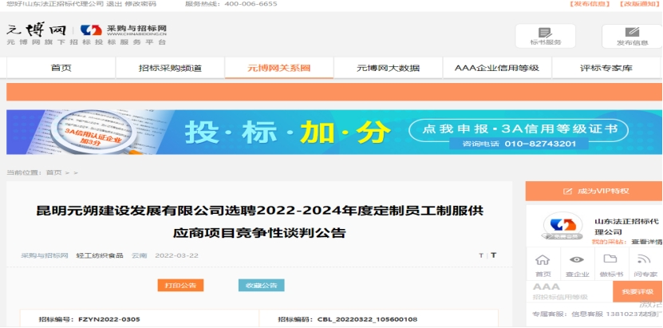Click the 成为VIP特权 button

pyautogui.click(x=594, y=192)
